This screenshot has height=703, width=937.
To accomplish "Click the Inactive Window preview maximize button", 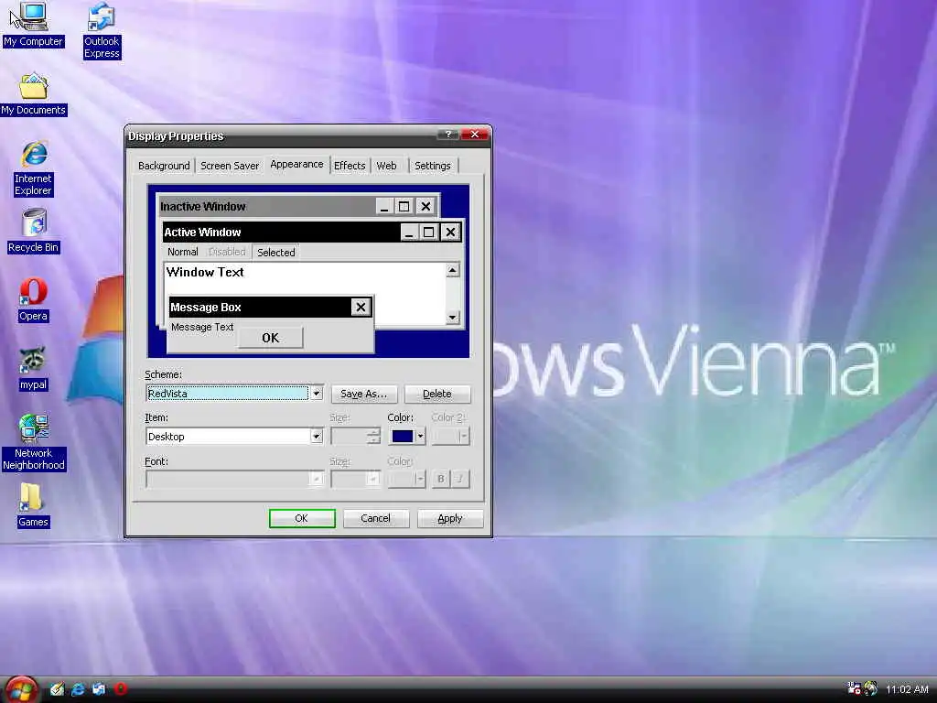I will [x=404, y=206].
